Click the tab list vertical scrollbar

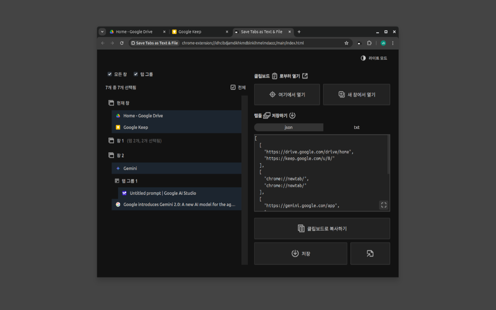[x=245, y=180]
